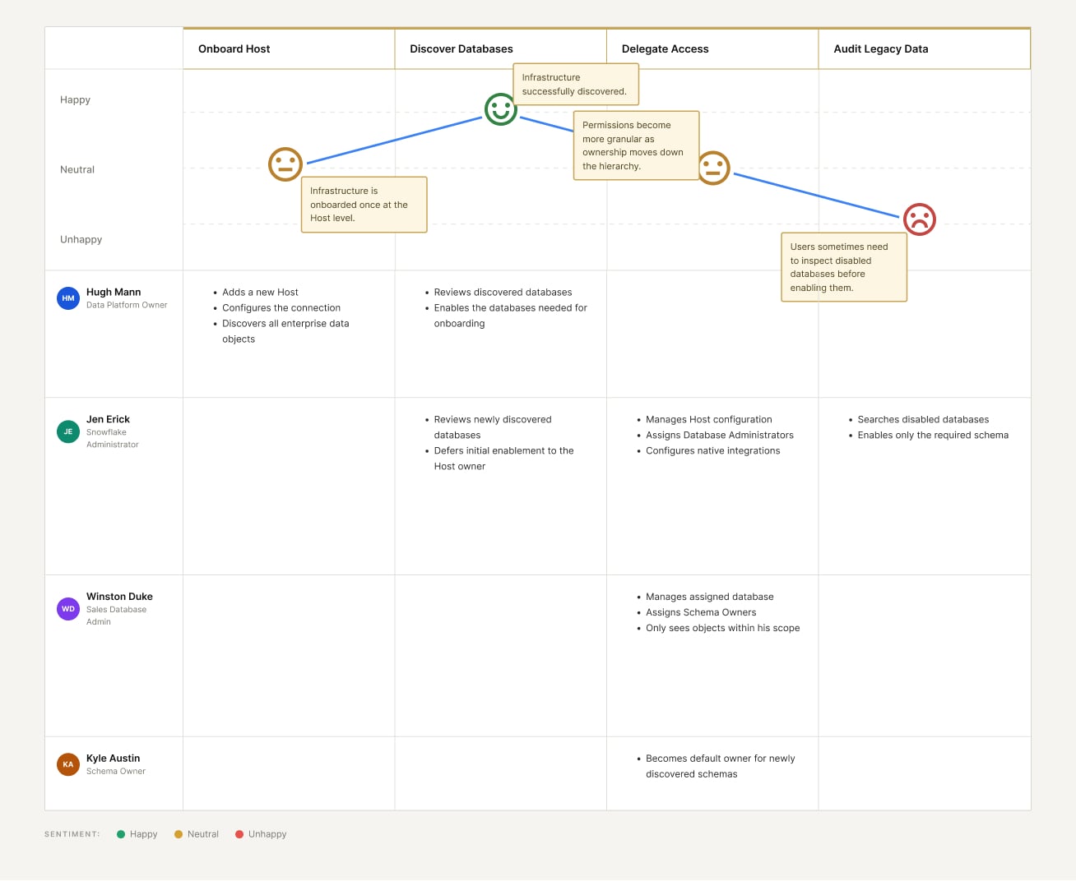Click Kyle Austin's KA avatar
The height and width of the screenshot is (881, 1076).
tap(68, 764)
